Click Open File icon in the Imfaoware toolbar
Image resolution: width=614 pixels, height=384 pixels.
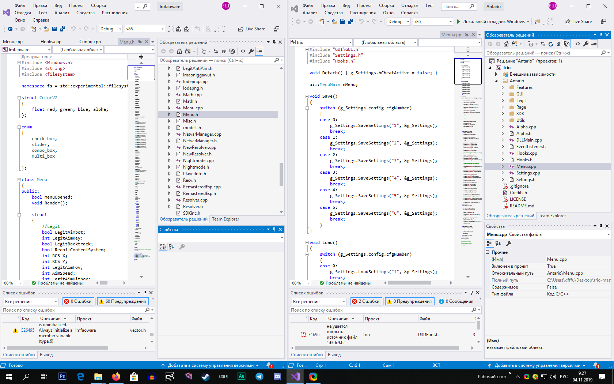[46, 29]
